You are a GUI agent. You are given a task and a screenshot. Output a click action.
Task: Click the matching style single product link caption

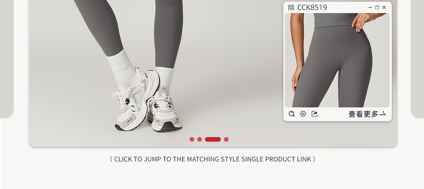pos(212,159)
